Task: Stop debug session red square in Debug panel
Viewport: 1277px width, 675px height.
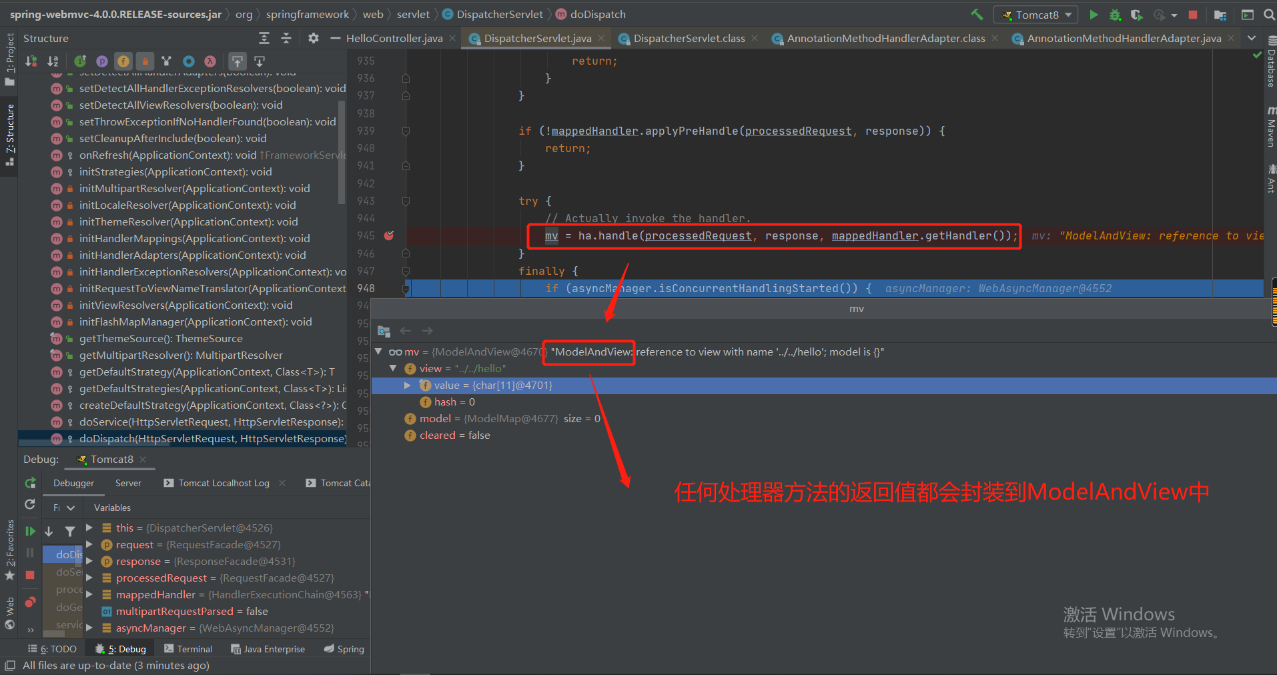Action: [x=30, y=575]
